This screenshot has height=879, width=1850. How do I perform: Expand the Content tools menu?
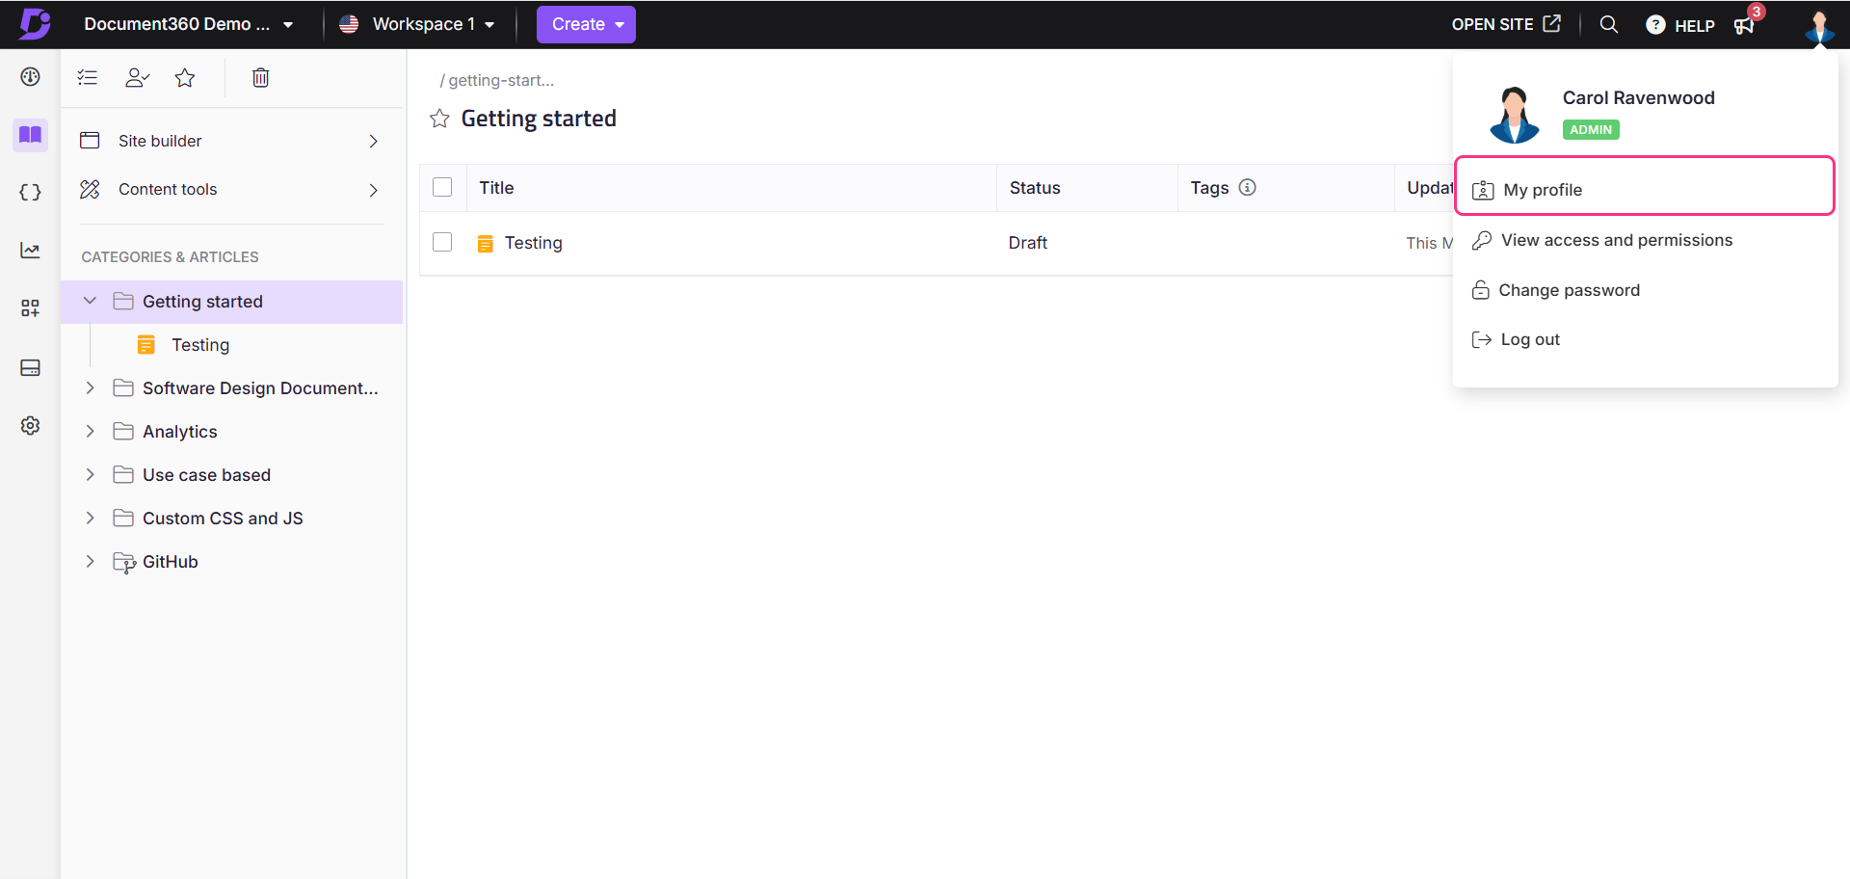[x=230, y=189]
